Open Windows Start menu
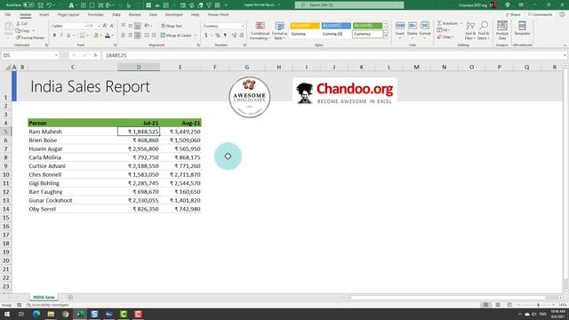This screenshot has height=320, width=569. [7, 314]
